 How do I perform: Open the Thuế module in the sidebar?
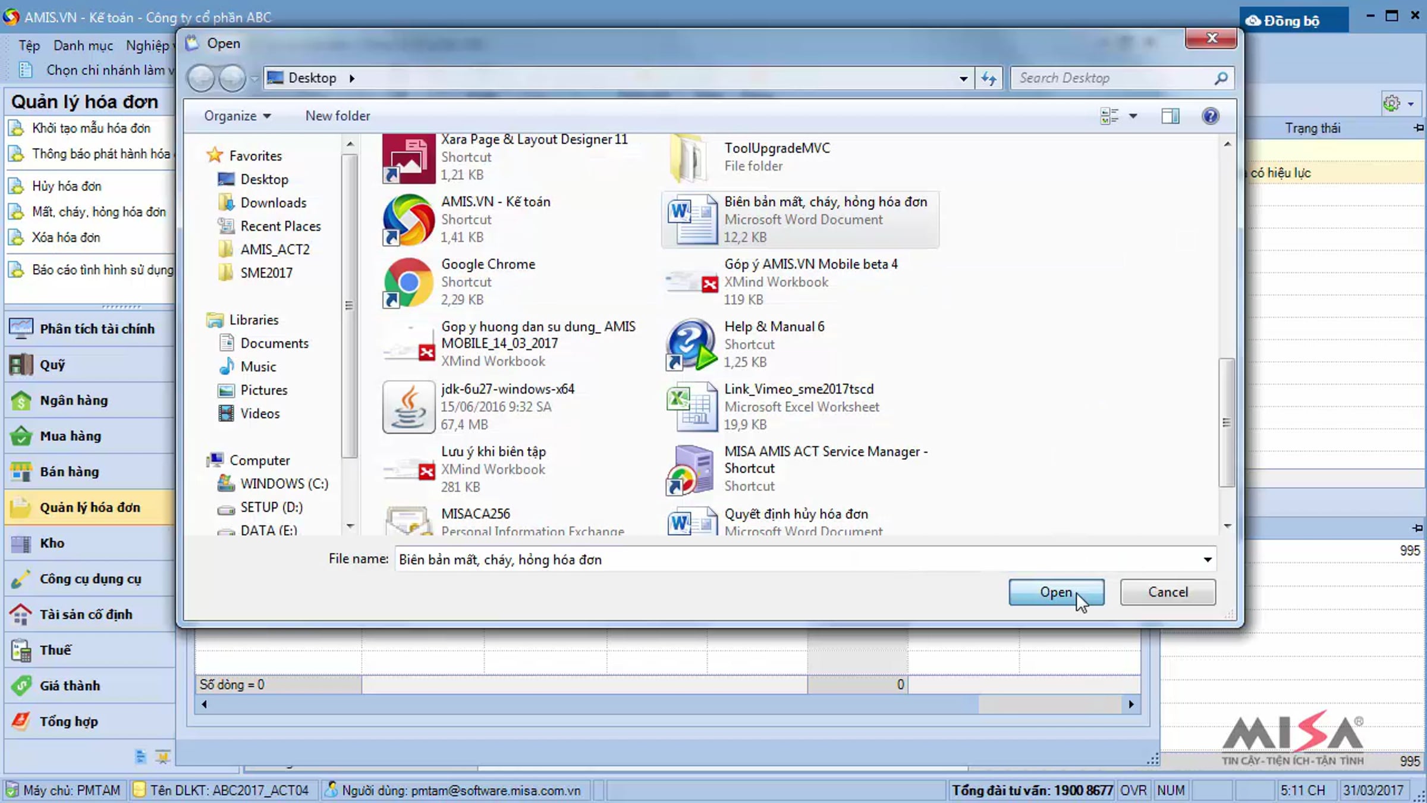89,650
